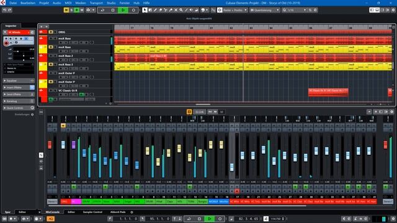397x223 pixels.
Task: Select the first moX Outer P track
Action: (x=66, y=73)
